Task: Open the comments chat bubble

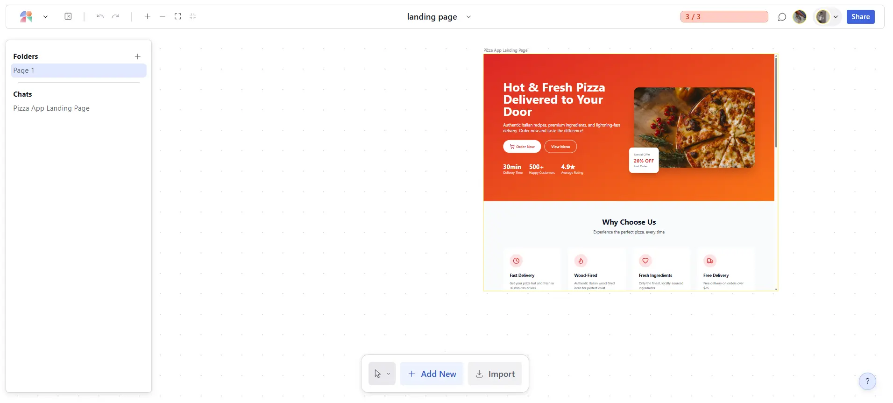Action: [782, 17]
